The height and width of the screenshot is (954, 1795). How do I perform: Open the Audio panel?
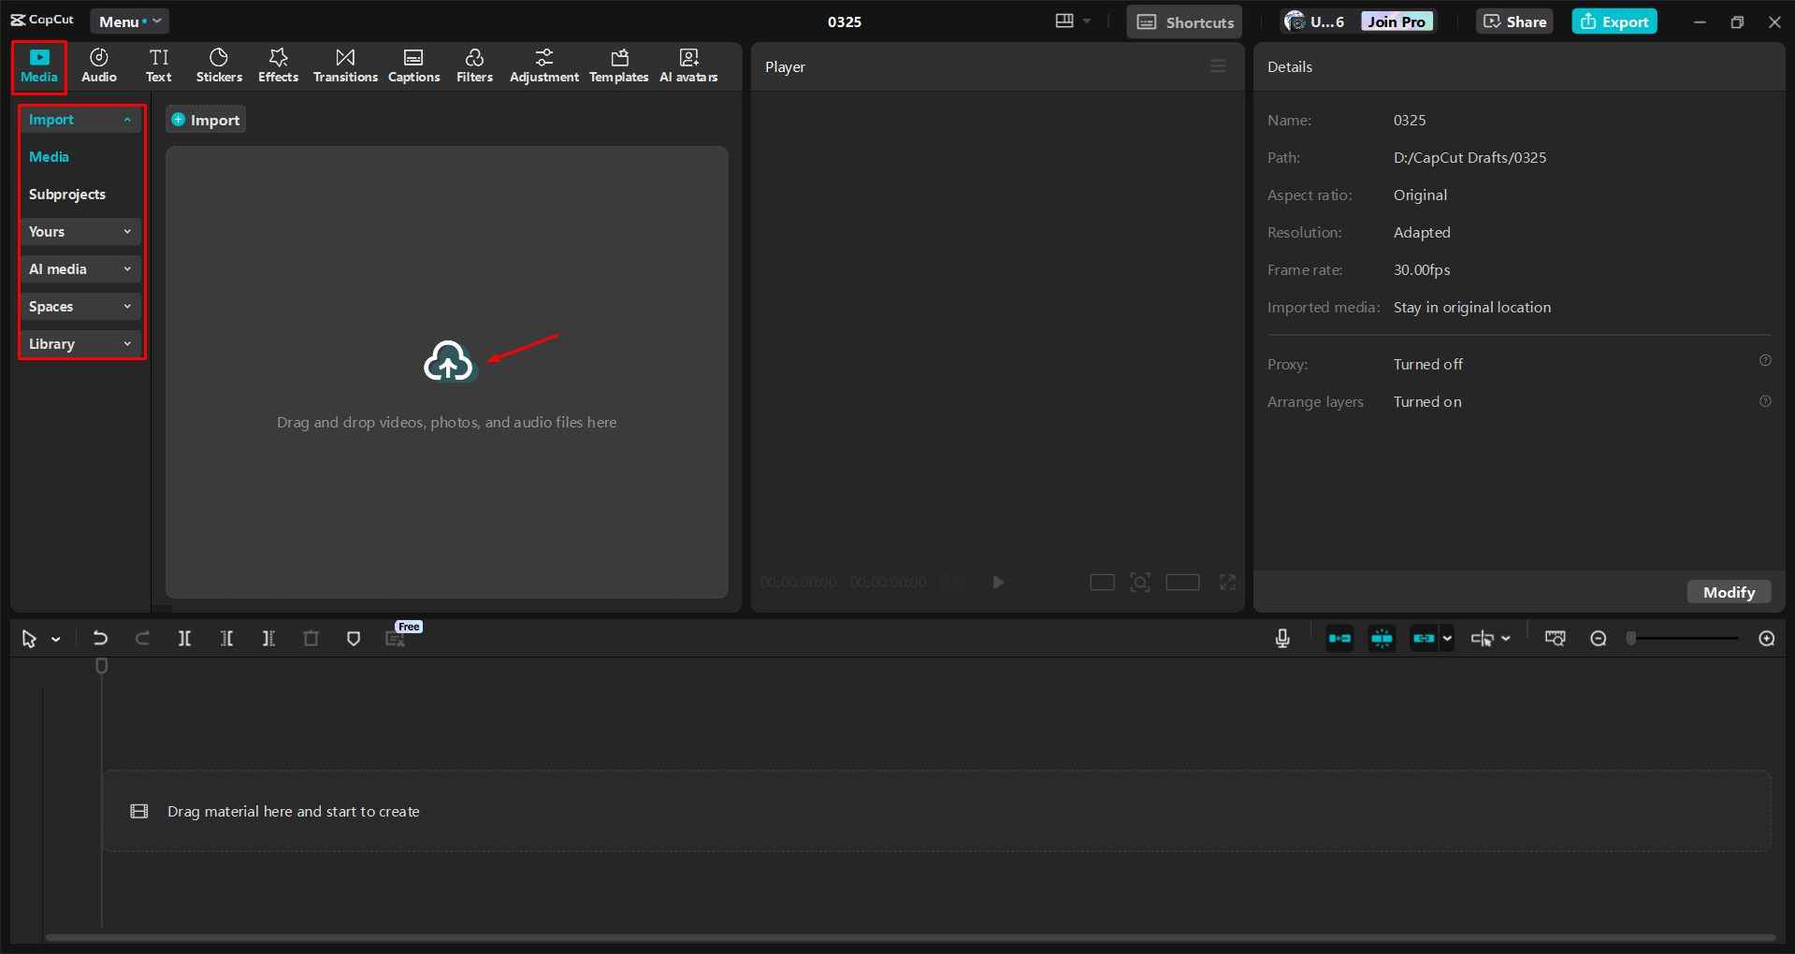tap(97, 65)
